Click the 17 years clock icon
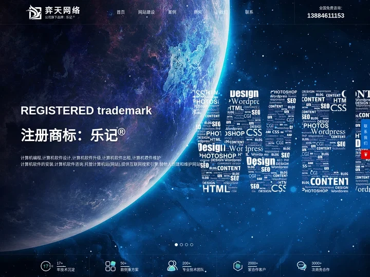The image size is (370, 277). [46, 266]
